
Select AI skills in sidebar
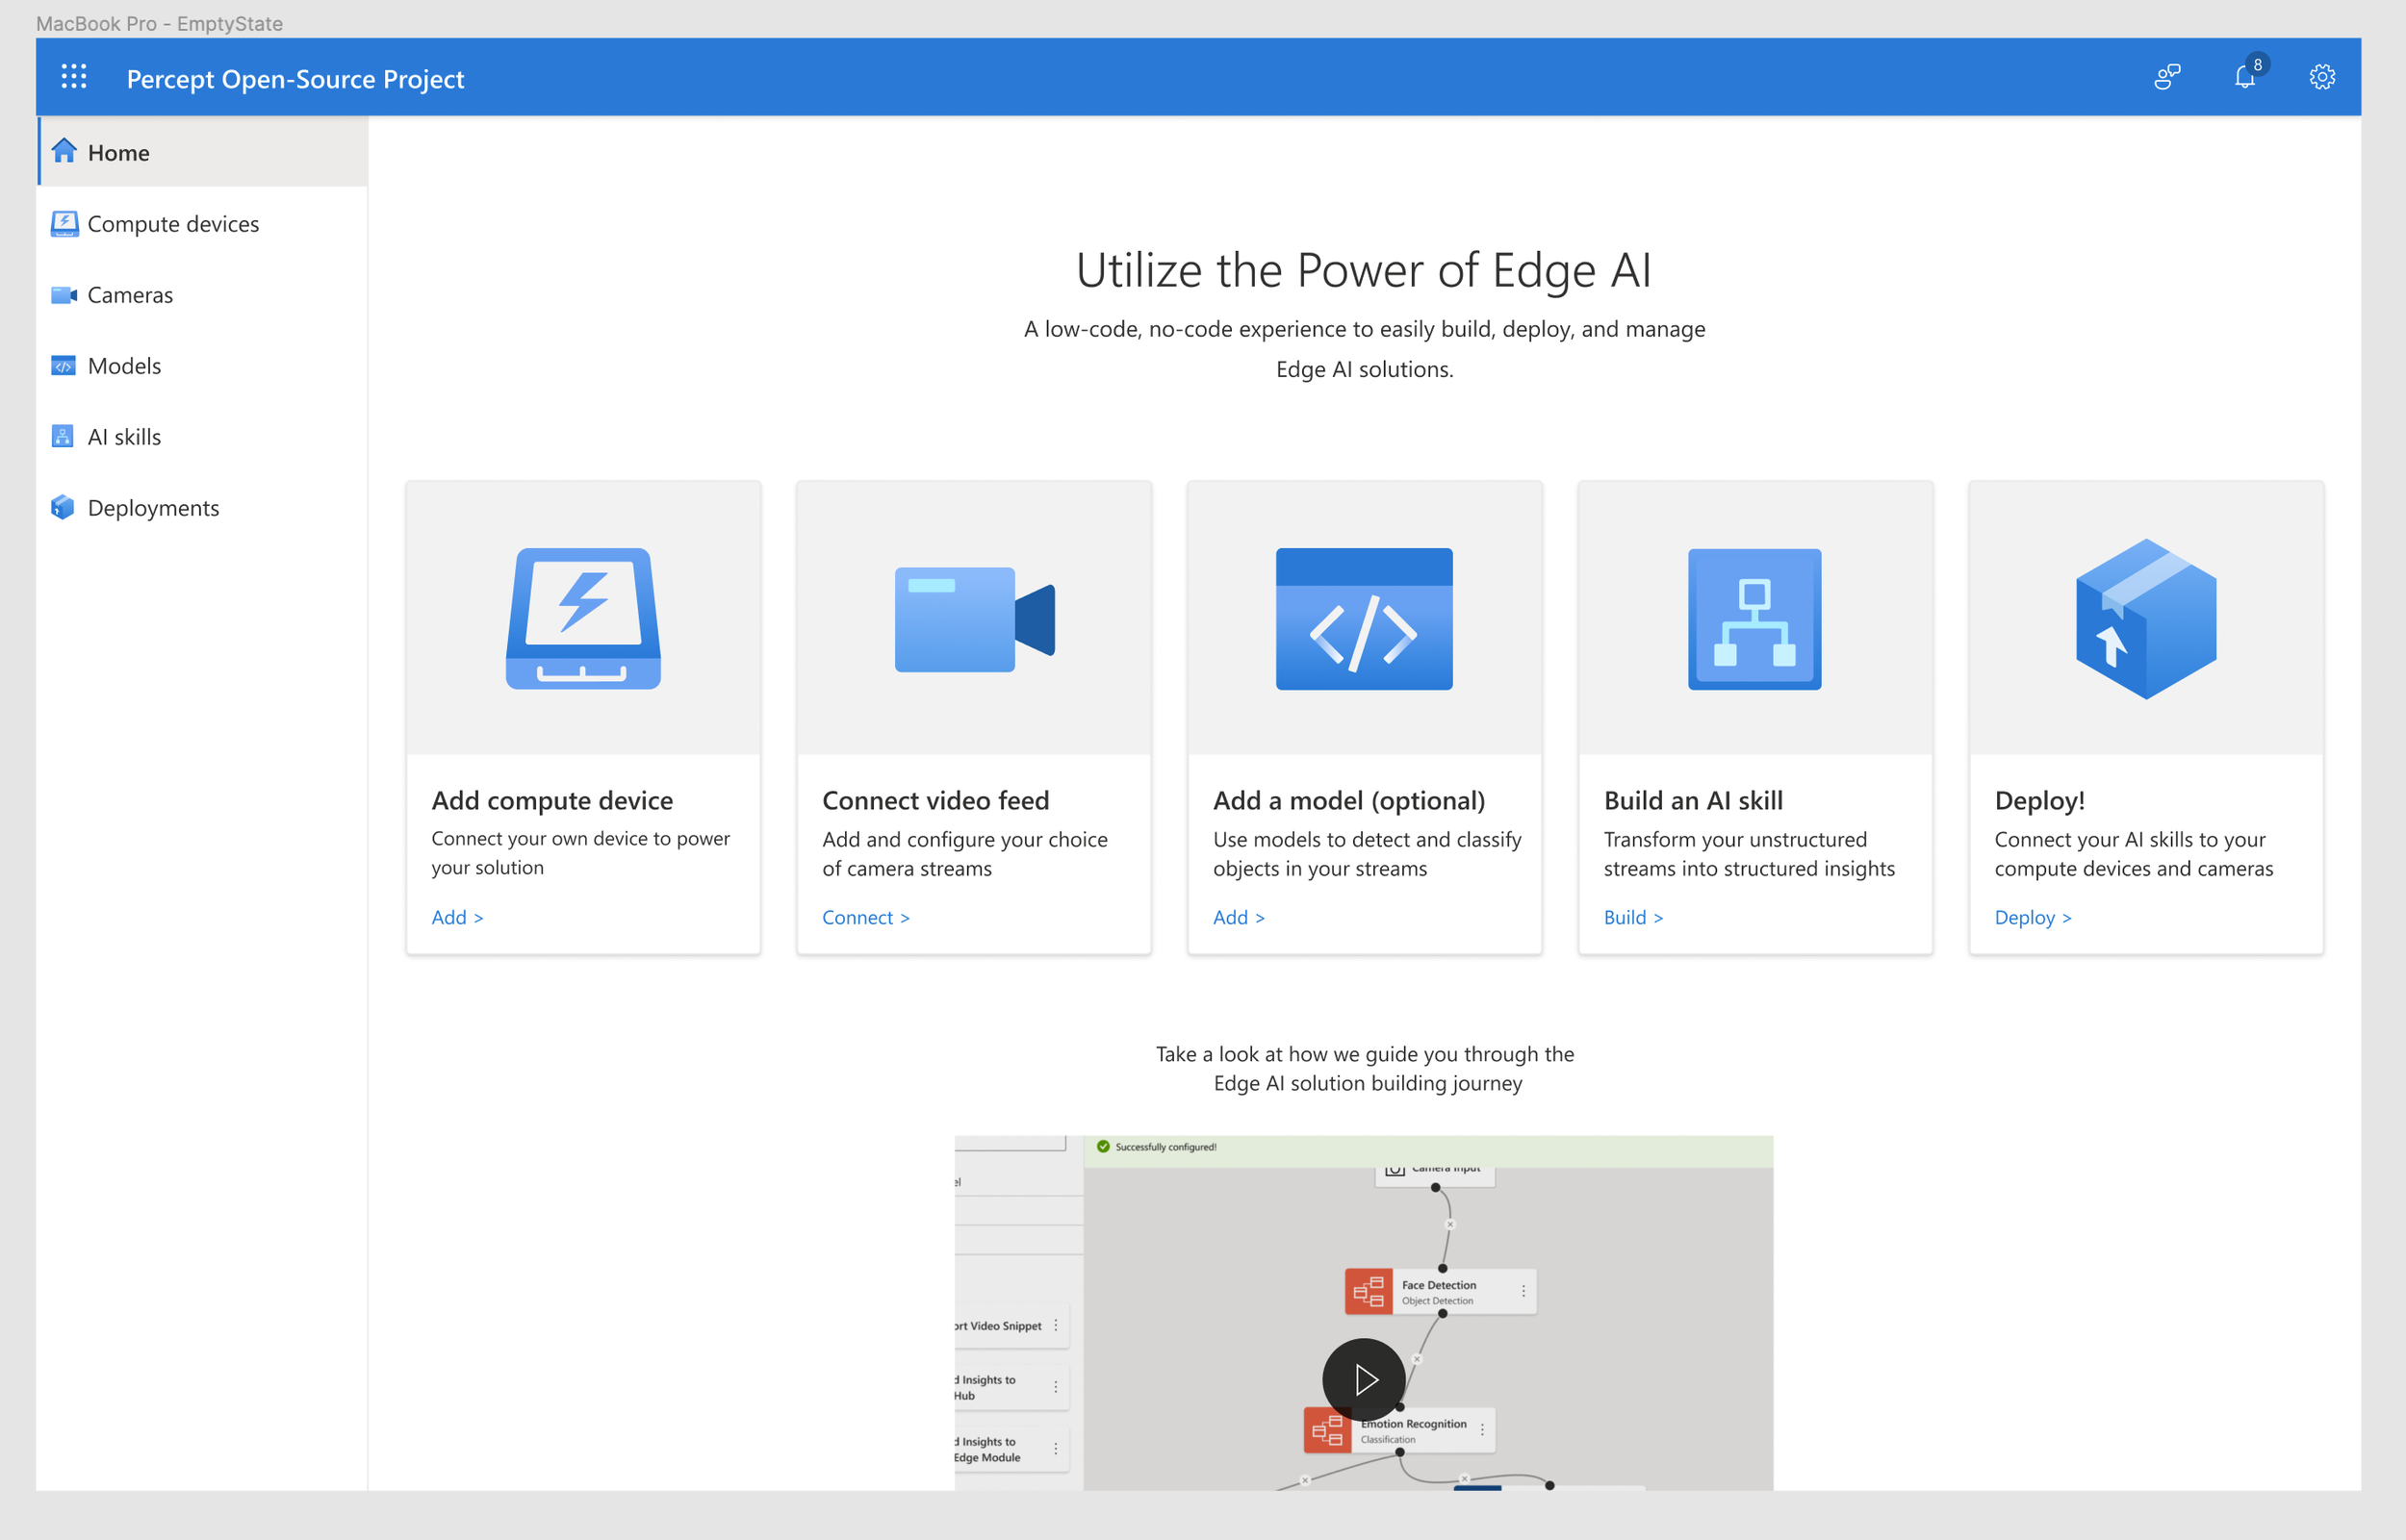point(124,436)
